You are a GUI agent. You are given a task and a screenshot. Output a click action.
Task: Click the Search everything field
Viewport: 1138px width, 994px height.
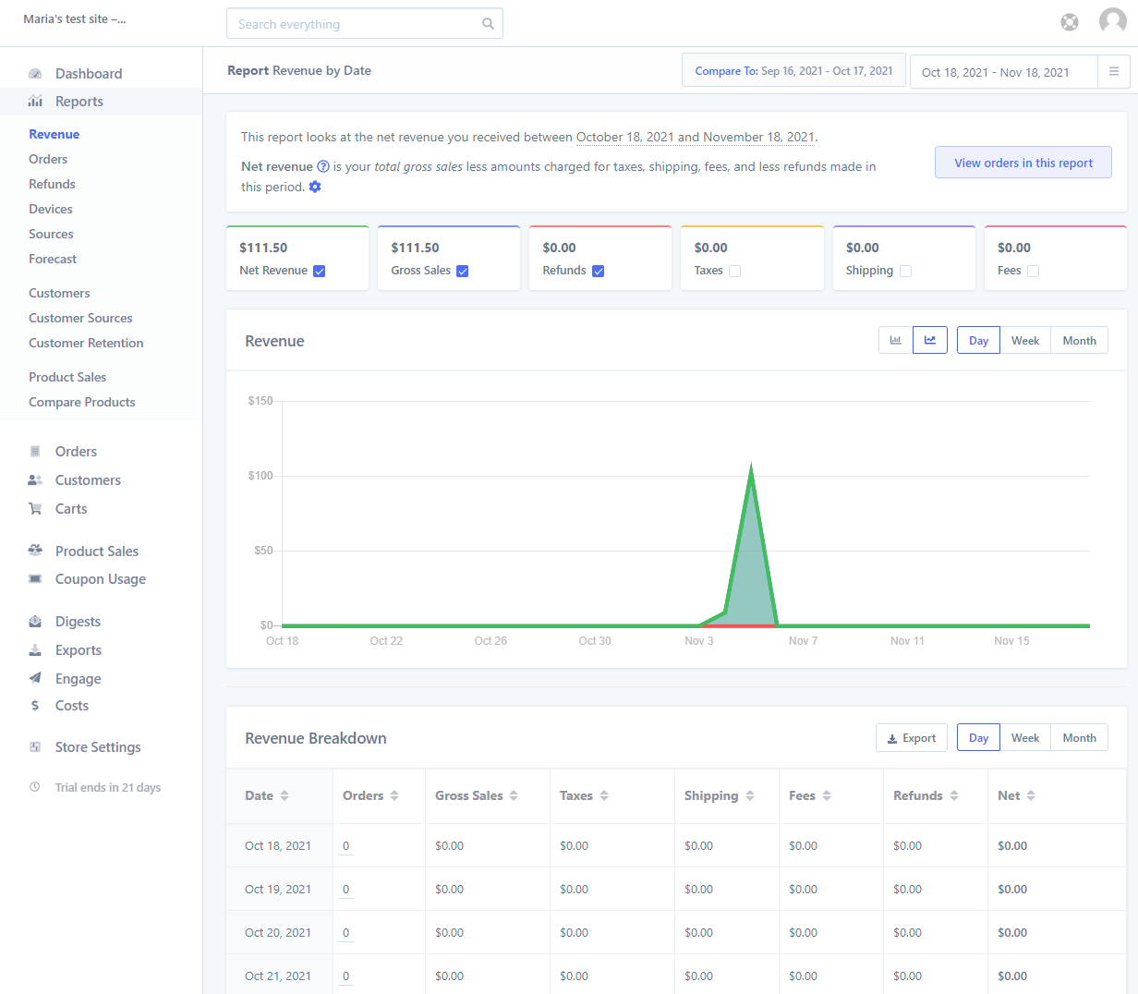365,24
